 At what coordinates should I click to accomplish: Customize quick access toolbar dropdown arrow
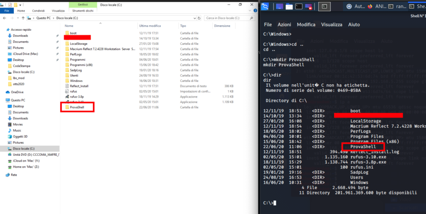coord(21,5)
